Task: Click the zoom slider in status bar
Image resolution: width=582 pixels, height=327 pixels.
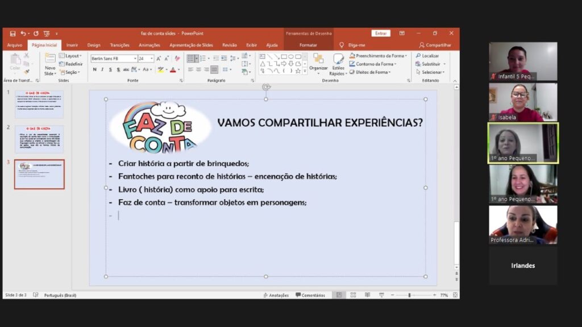Action: [410, 295]
